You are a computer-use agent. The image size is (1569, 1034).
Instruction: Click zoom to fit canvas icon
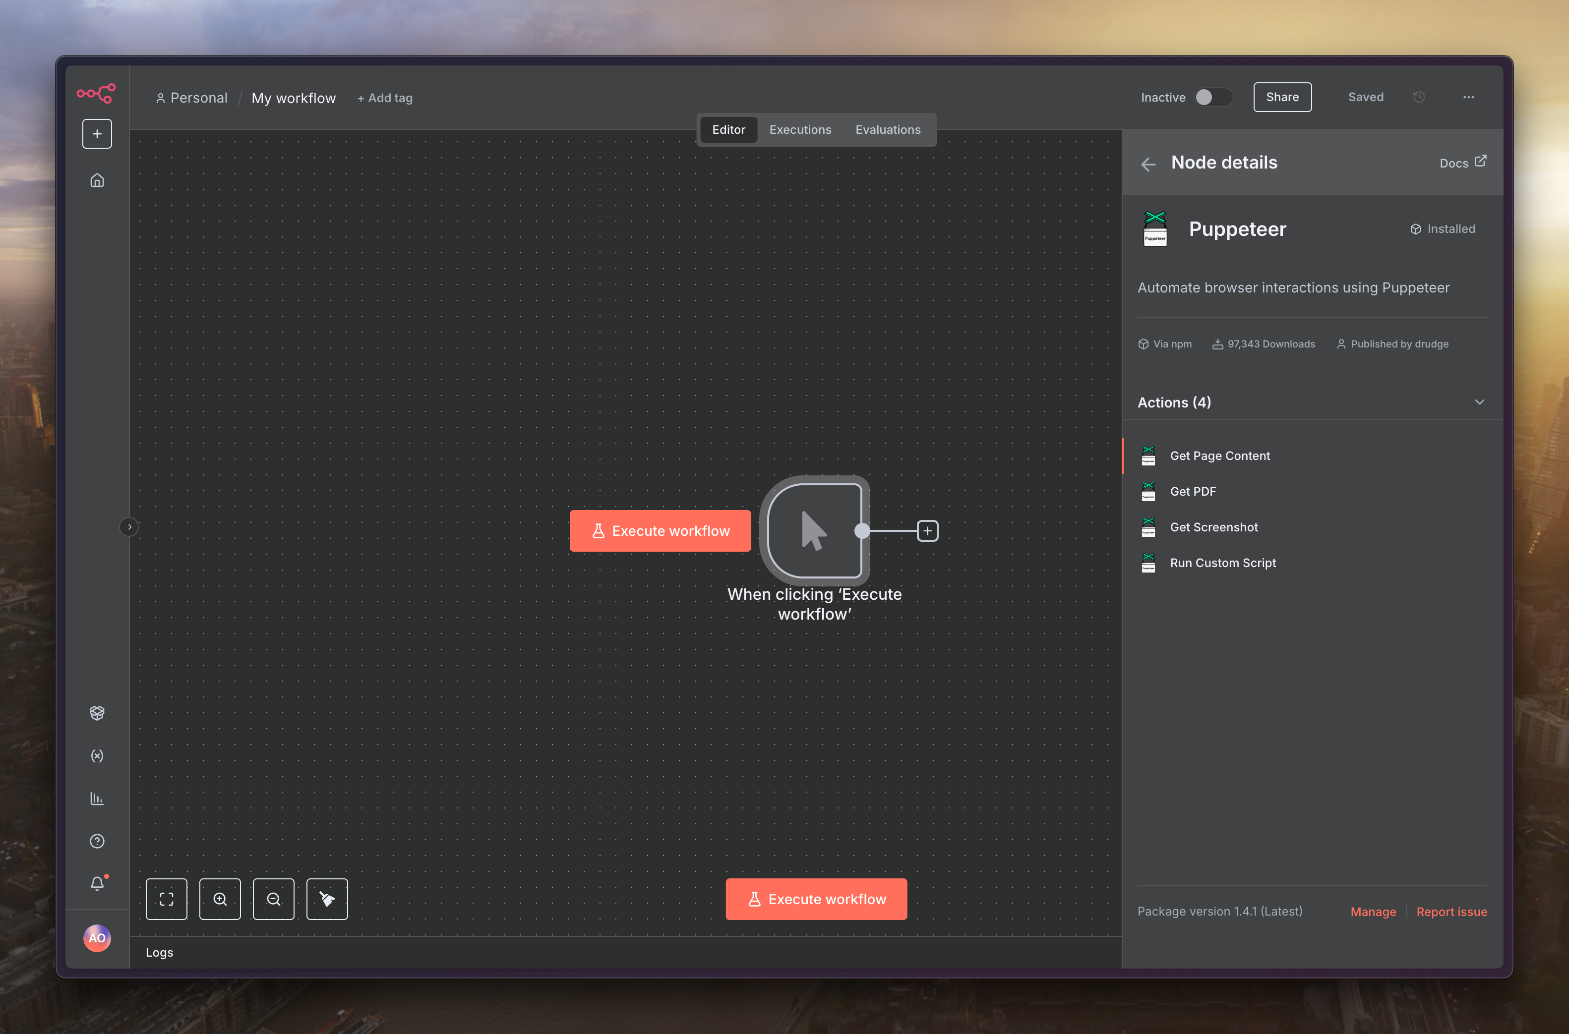coord(166,899)
